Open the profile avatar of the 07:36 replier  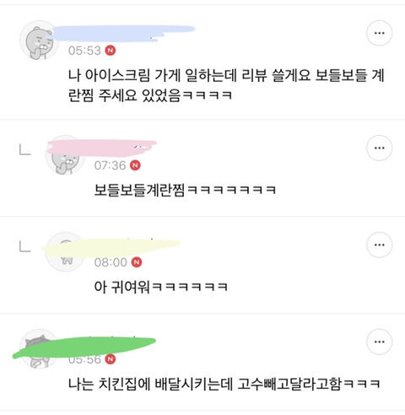(x=65, y=154)
